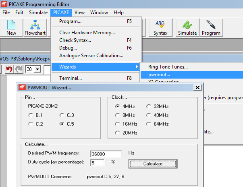Viewport: 243px width, 187px height.
Task: Close the PWMOUT Wizard dialog
Action: [x=197, y=87]
